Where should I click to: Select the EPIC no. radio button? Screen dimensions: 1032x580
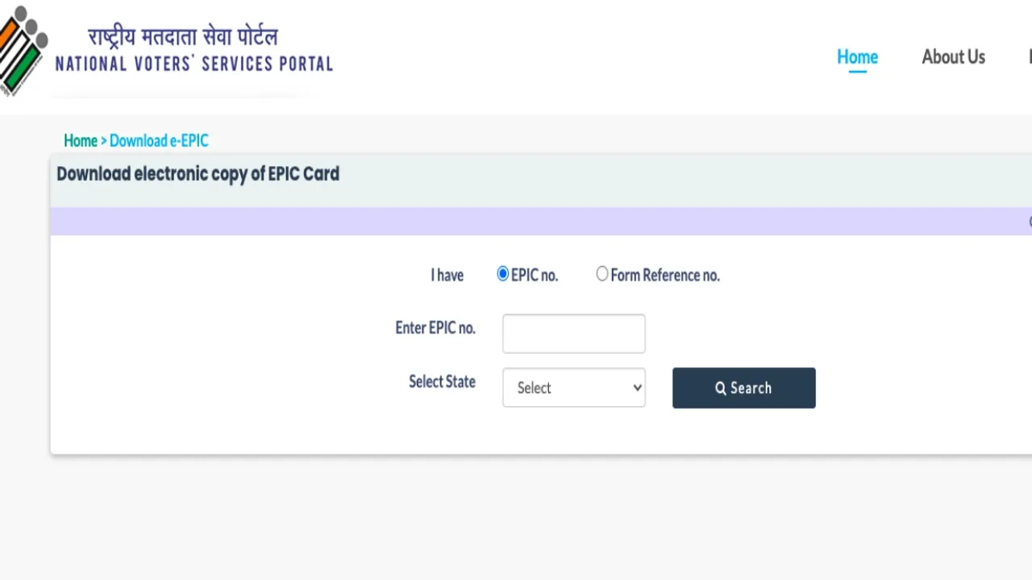503,274
